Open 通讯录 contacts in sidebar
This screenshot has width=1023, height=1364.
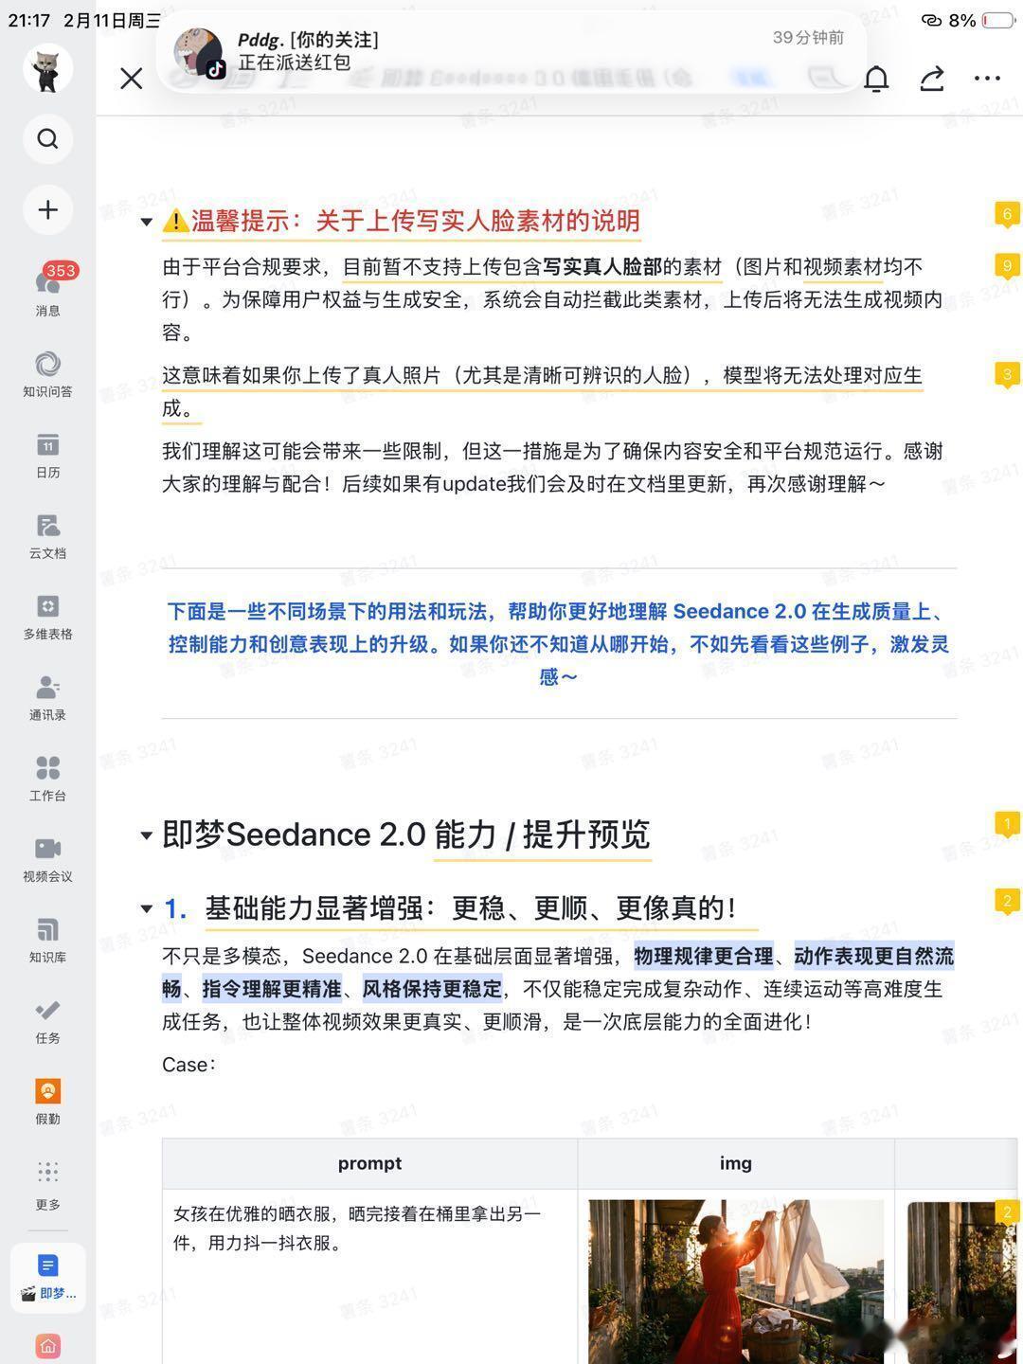click(47, 697)
